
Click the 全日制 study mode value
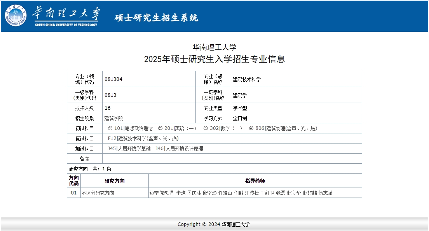pyautogui.click(x=240, y=118)
